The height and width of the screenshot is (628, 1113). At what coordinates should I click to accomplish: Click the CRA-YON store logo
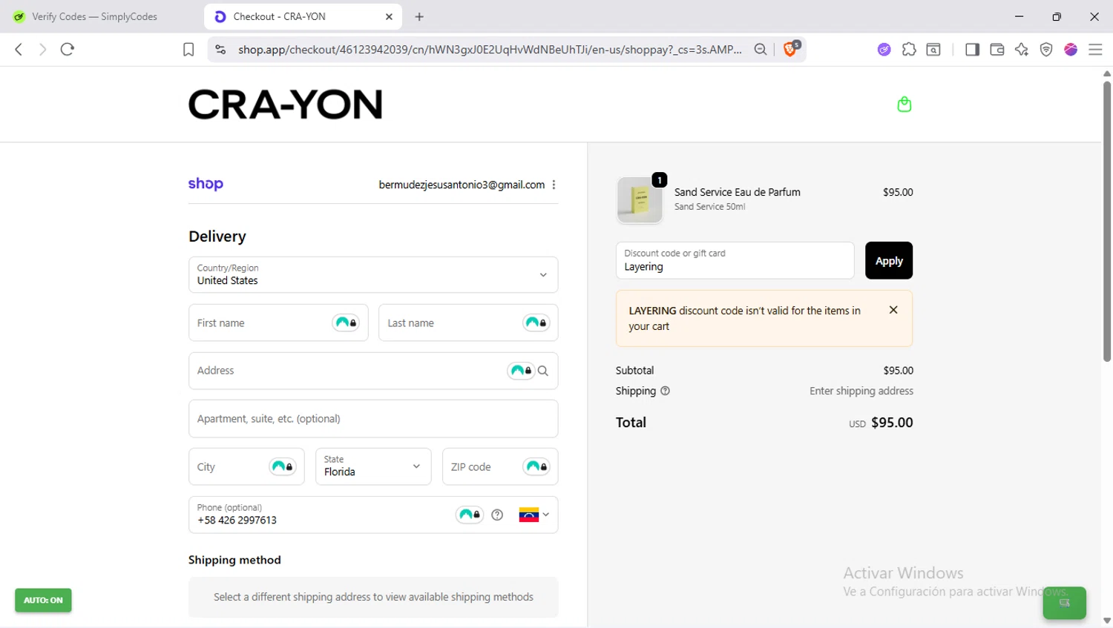(286, 105)
